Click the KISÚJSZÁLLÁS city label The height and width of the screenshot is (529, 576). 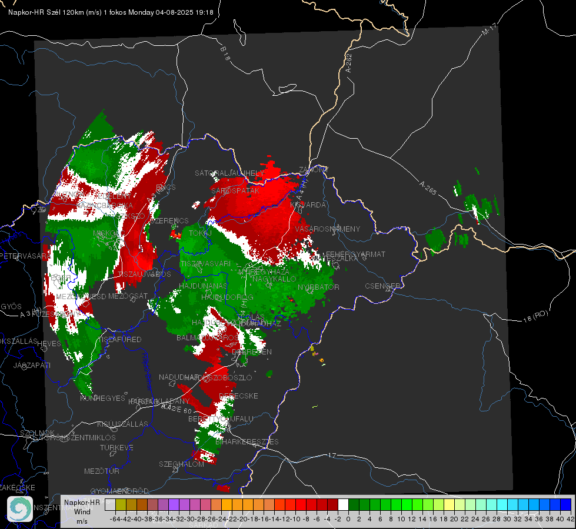tap(123, 424)
